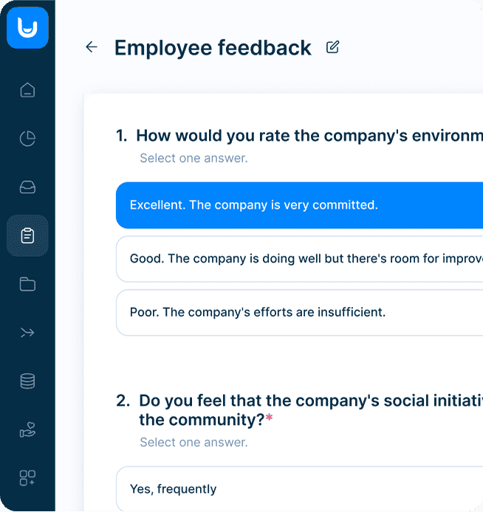The width and height of the screenshot is (483, 512).
Task: Open the database stack icon
Action: (x=27, y=381)
